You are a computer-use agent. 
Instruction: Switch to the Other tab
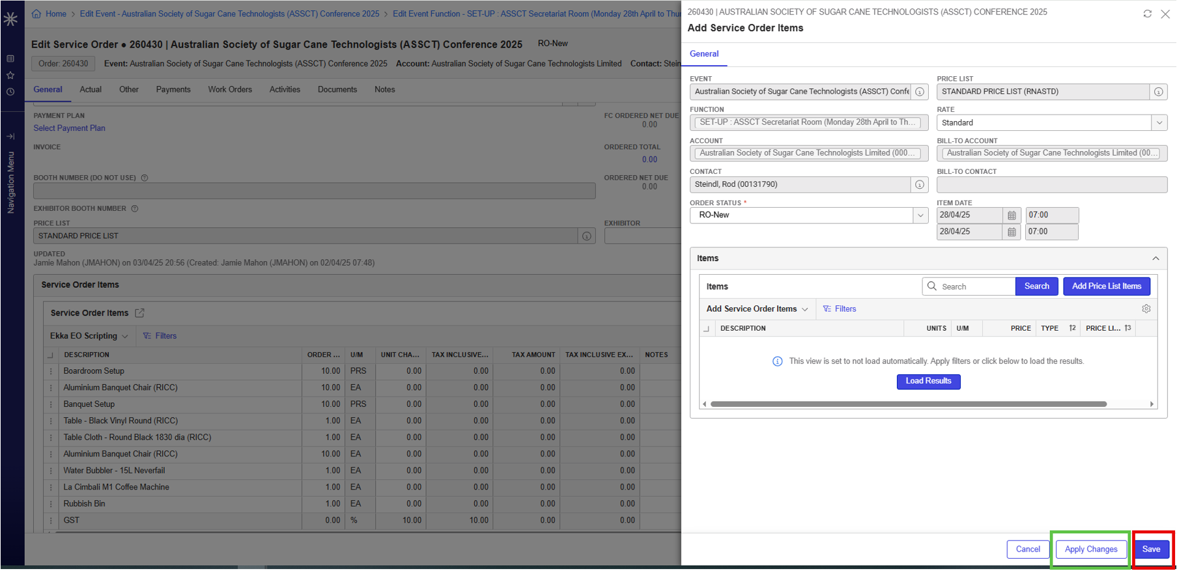pyautogui.click(x=129, y=90)
